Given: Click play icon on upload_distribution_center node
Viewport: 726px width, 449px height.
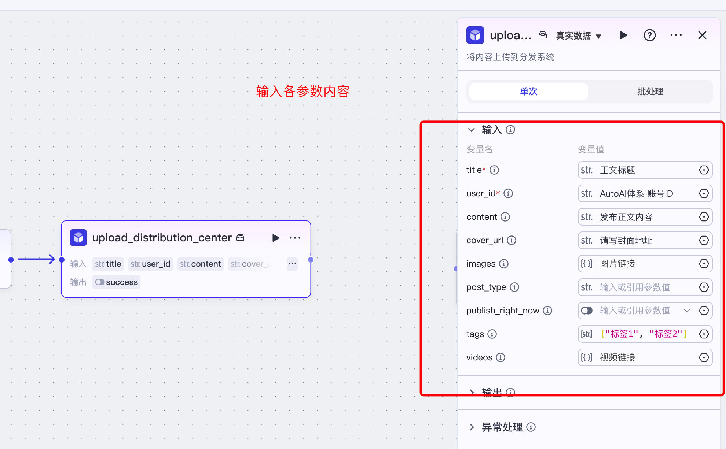Looking at the screenshot, I should pyautogui.click(x=276, y=238).
